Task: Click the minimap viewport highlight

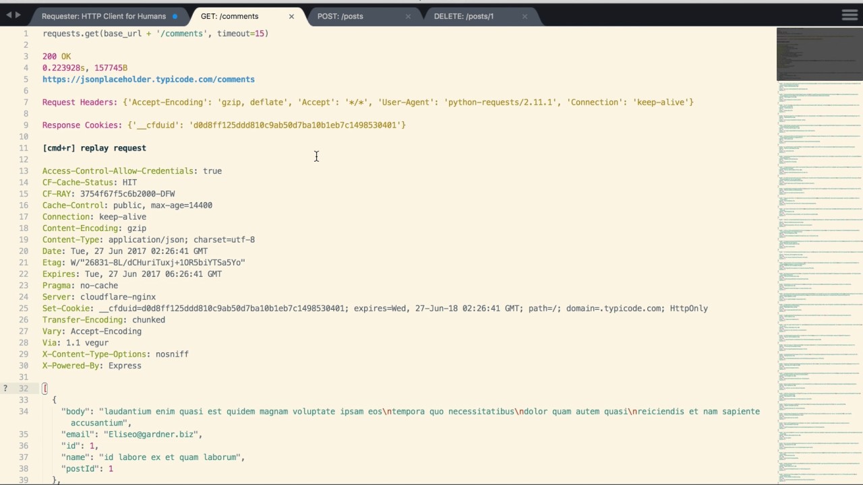Action: tap(819, 54)
